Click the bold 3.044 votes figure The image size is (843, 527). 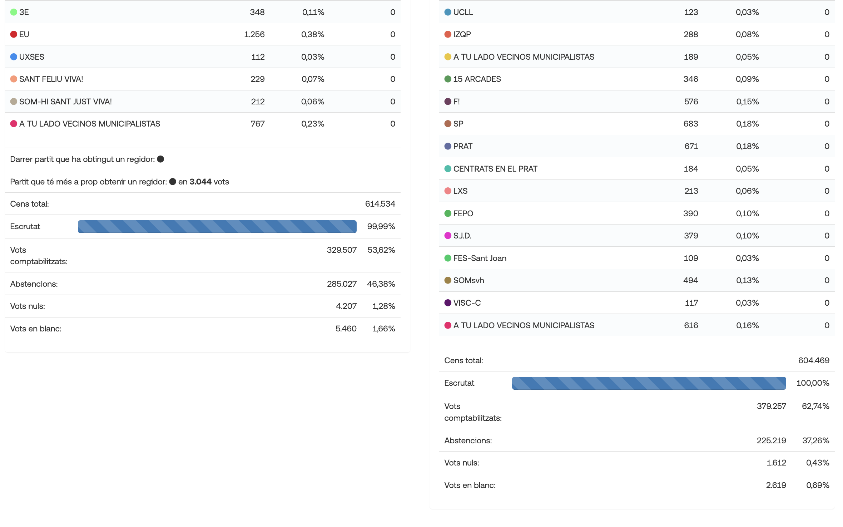point(200,182)
